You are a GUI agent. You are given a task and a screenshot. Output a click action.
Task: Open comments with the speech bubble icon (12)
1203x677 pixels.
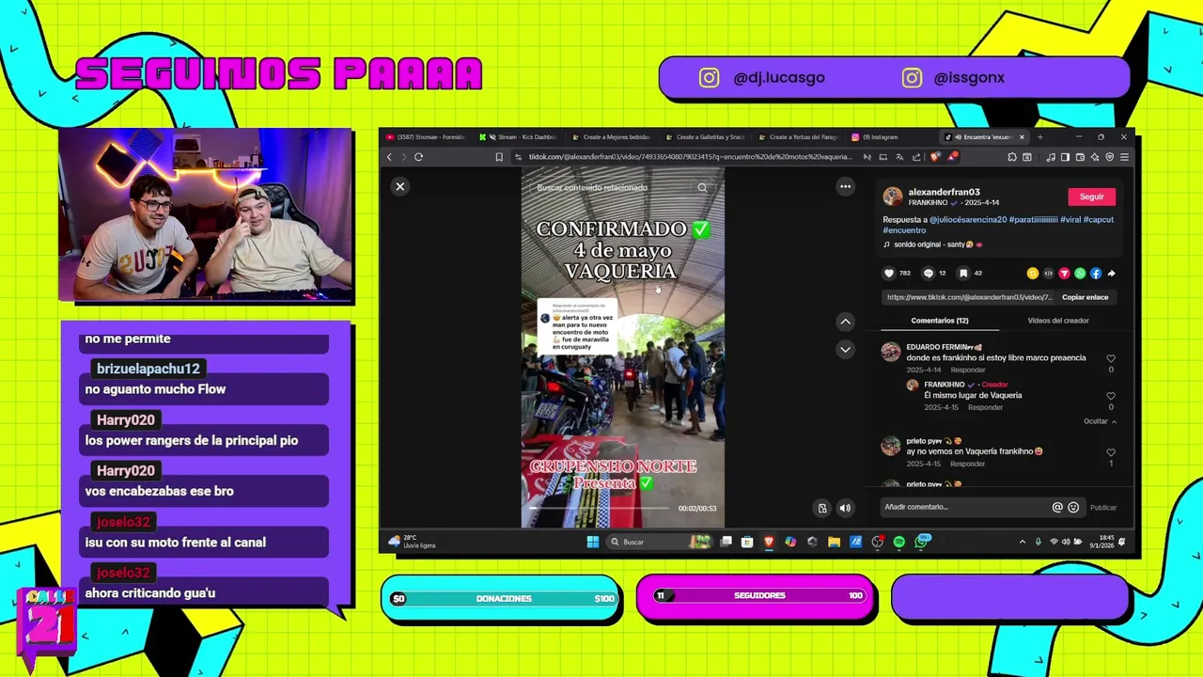point(929,273)
